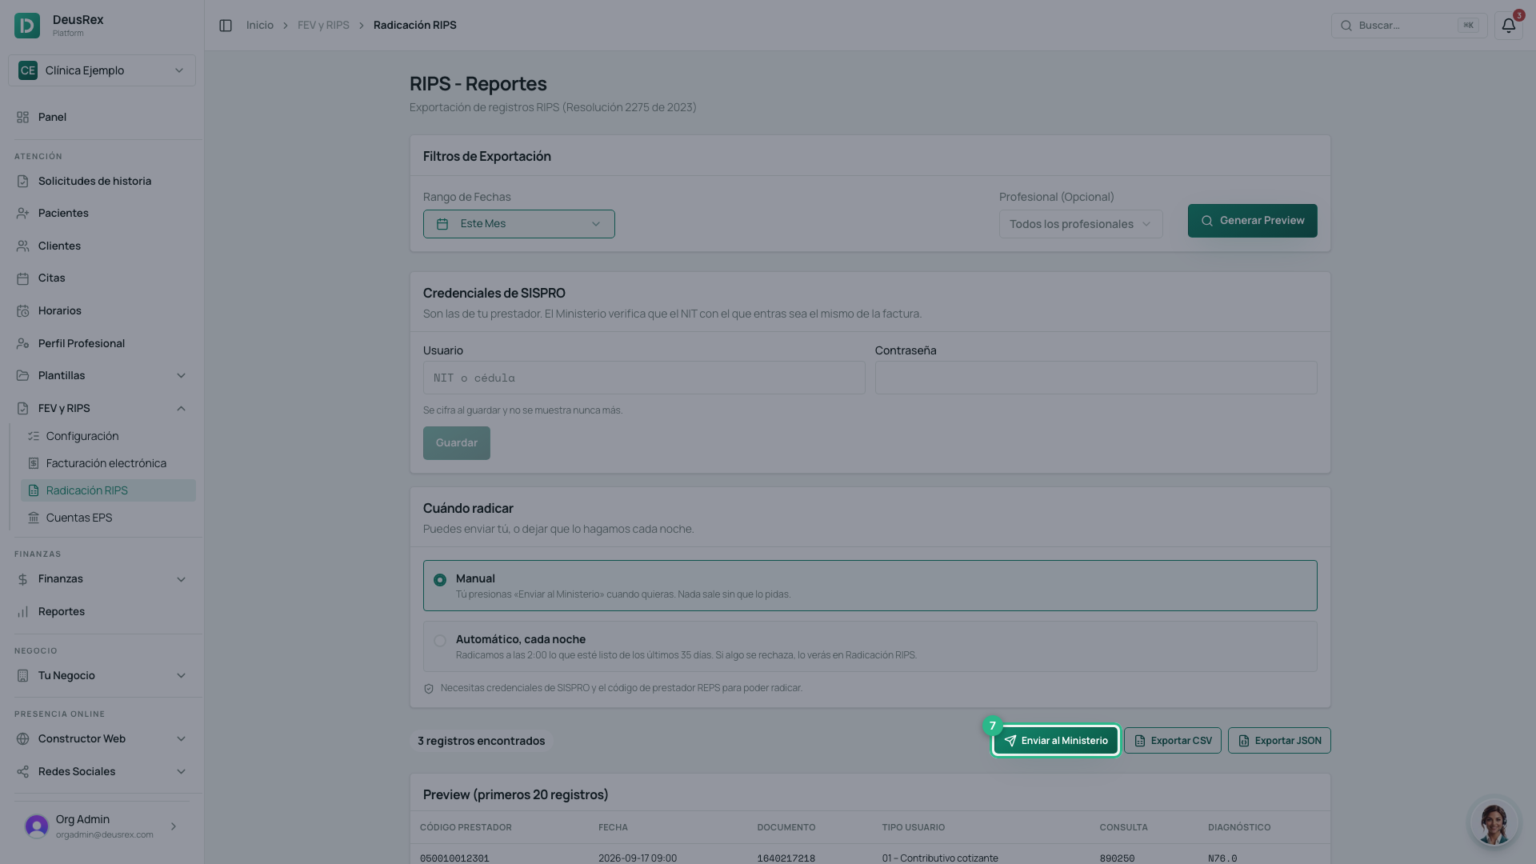Click the Facturación electrónica receipt icon
1536x864 pixels.
pos(34,464)
